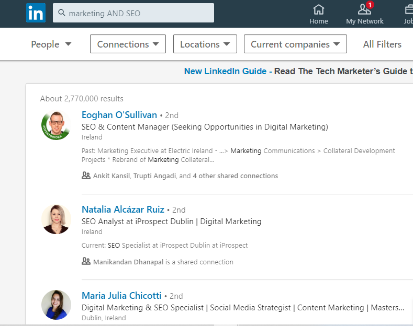Open the Locations filter dropdown
Viewport: 413px width, 326px height.
(205, 44)
